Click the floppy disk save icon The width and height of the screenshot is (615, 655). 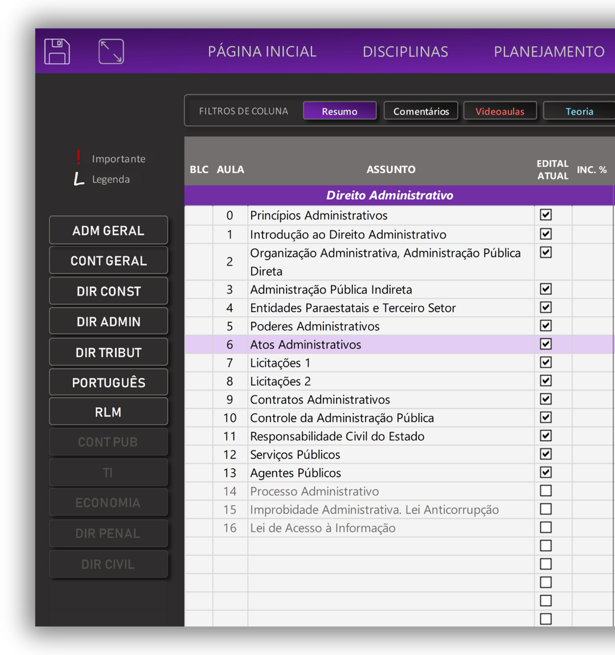coord(57,51)
